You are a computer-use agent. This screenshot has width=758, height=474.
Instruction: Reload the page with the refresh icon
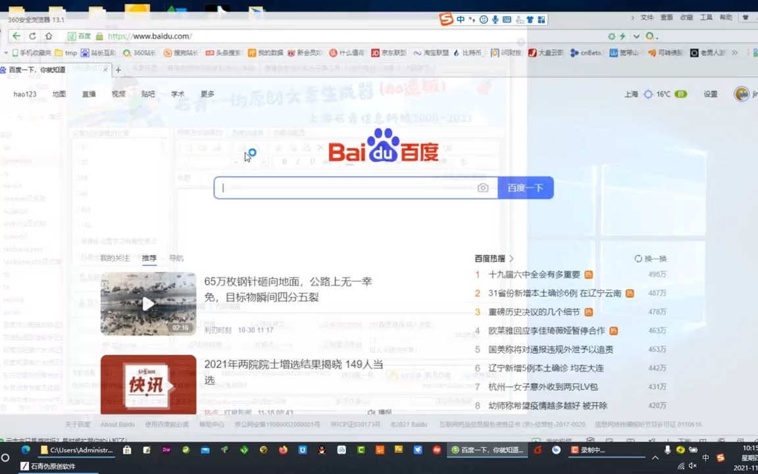pos(32,36)
